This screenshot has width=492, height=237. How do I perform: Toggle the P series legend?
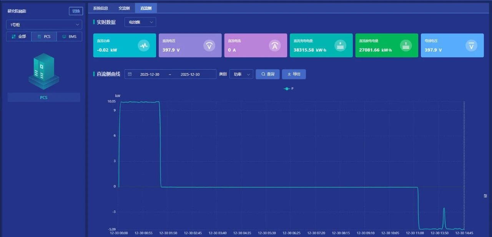click(x=289, y=88)
